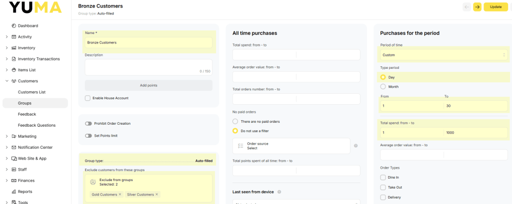The image size is (512, 204).
Task: Click All time Average order value from field
Action: click(x=264, y=77)
